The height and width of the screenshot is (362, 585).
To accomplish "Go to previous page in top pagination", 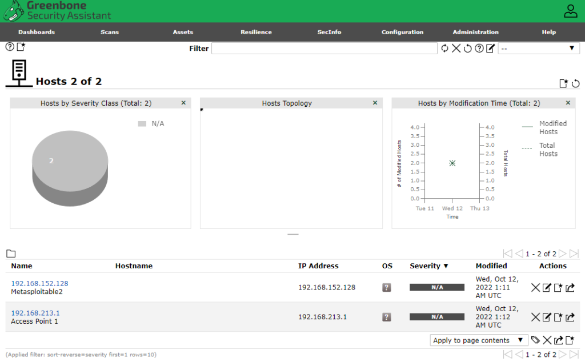I will pyautogui.click(x=519, y=254).
